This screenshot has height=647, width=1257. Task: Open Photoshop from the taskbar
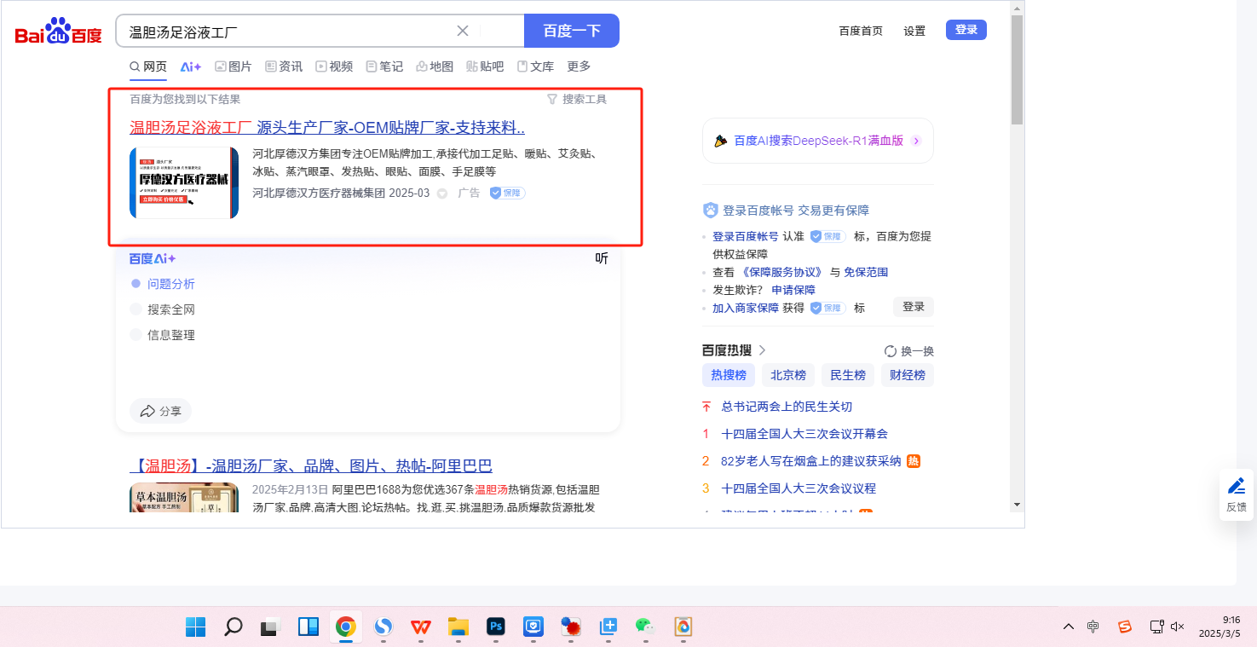(x=496, y=627)
